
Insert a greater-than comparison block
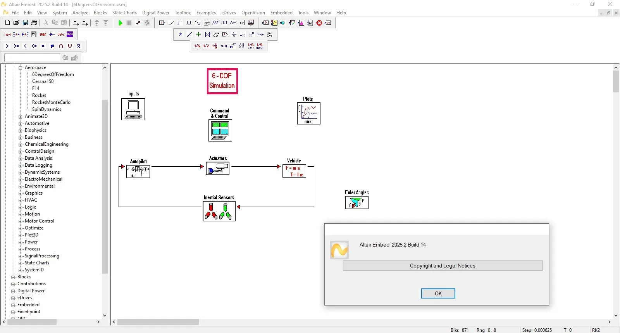7,46
